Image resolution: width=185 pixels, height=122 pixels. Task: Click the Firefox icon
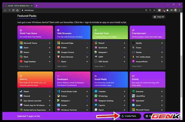(x=58, y=47)
